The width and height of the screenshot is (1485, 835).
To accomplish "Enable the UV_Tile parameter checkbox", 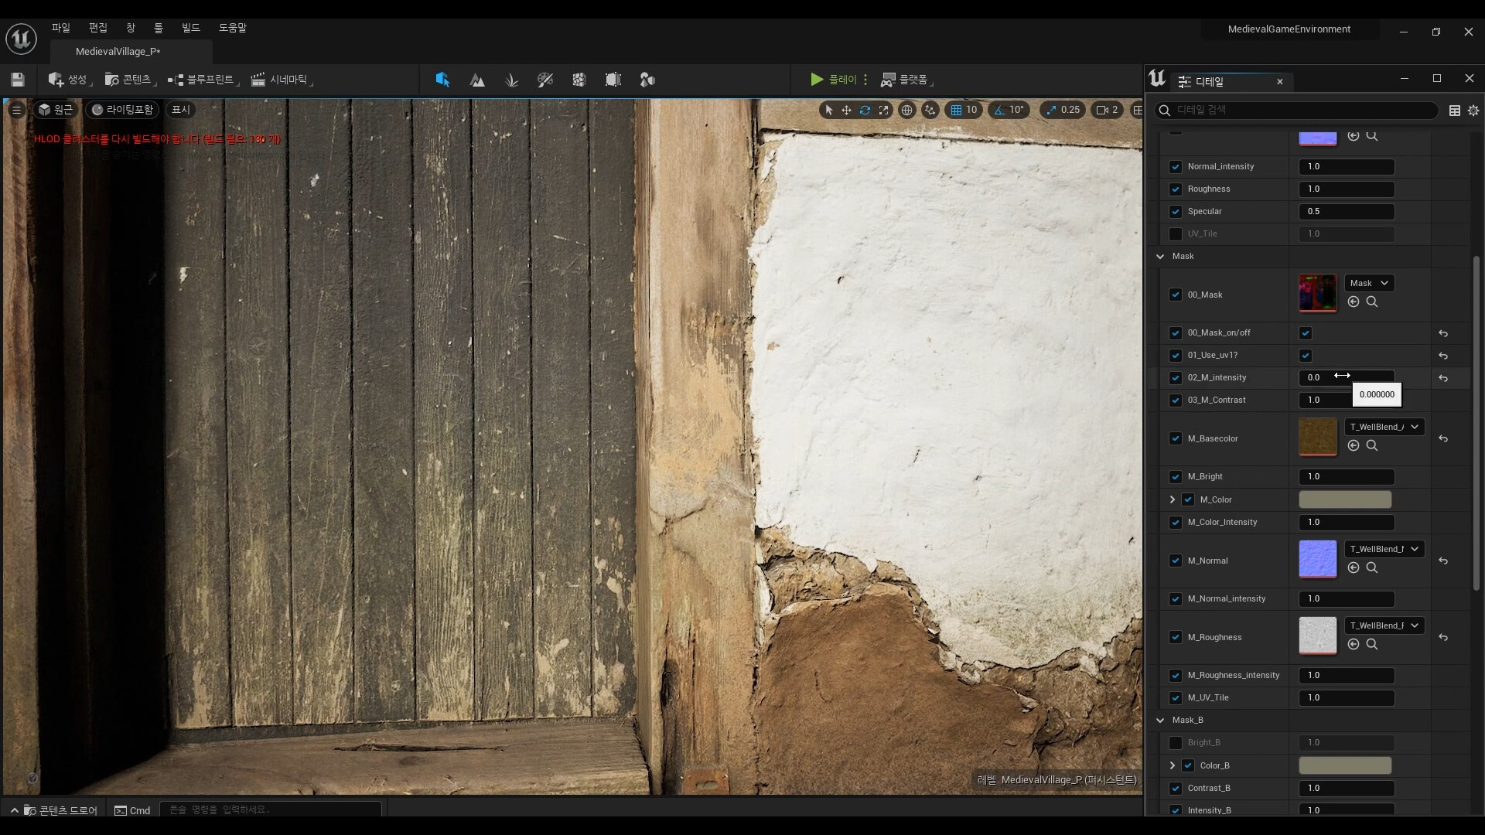I will click(x=1176, y=234).
